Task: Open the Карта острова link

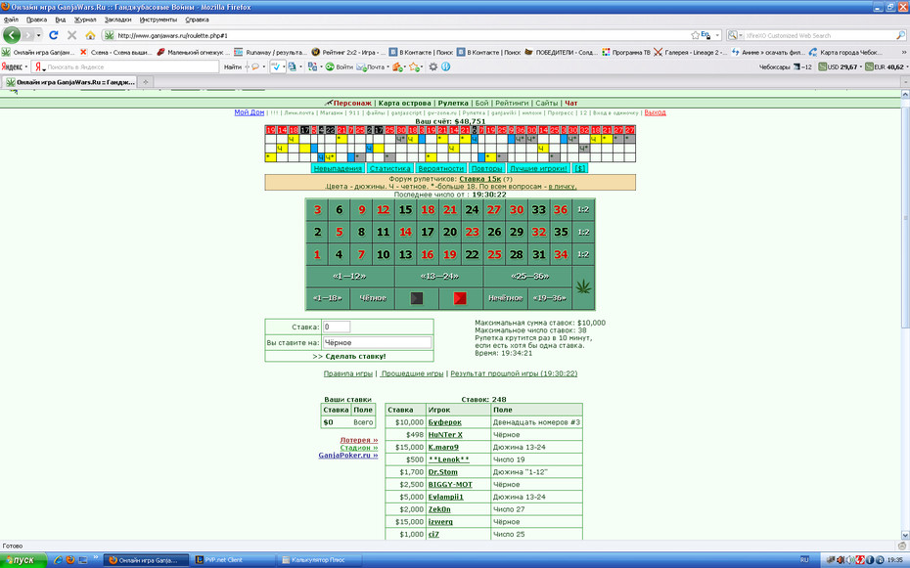Action: [x=404, y=104]
